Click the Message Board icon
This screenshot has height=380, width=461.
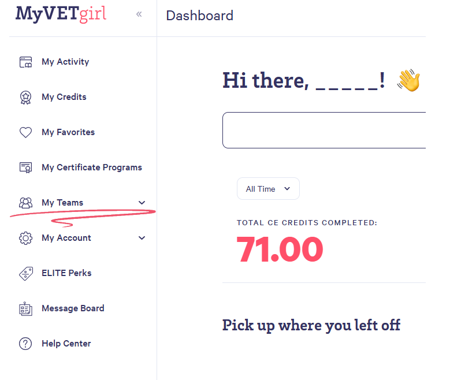(x=25, y=309)
